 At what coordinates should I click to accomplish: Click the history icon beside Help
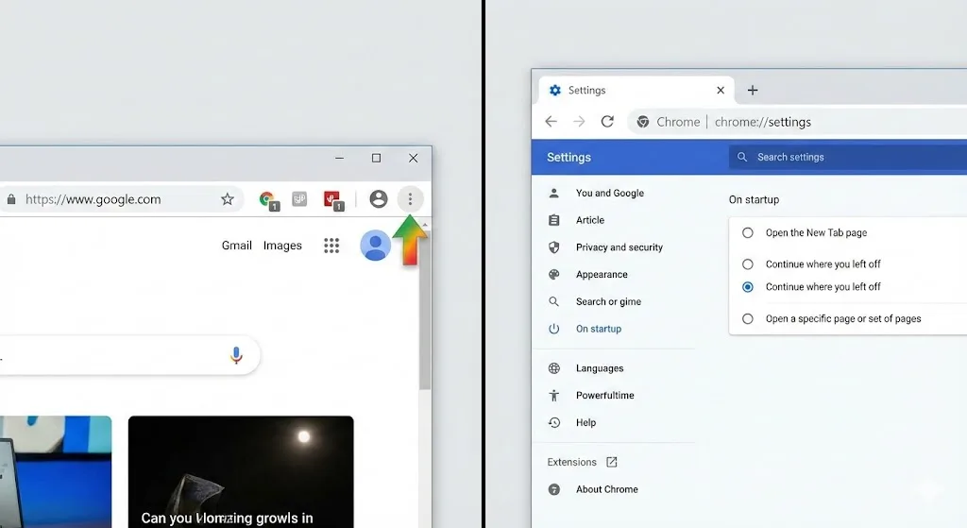click(x=553, y=422)
